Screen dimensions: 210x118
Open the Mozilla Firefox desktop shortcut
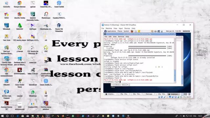[x=20, y=15]
